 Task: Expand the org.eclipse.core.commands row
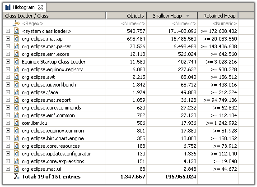[8, 108]
